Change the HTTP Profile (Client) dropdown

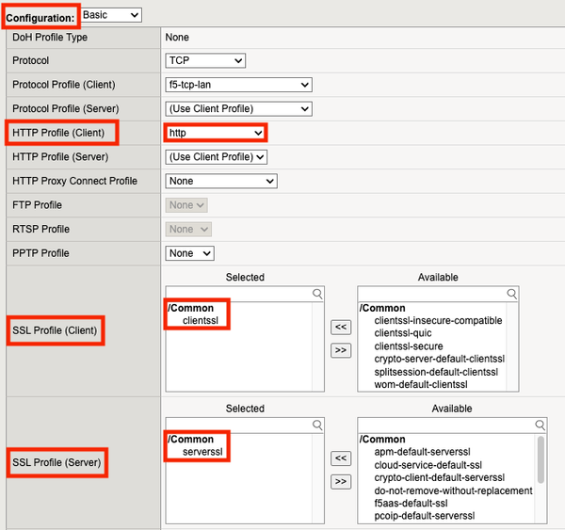click(x=216, y=133)
